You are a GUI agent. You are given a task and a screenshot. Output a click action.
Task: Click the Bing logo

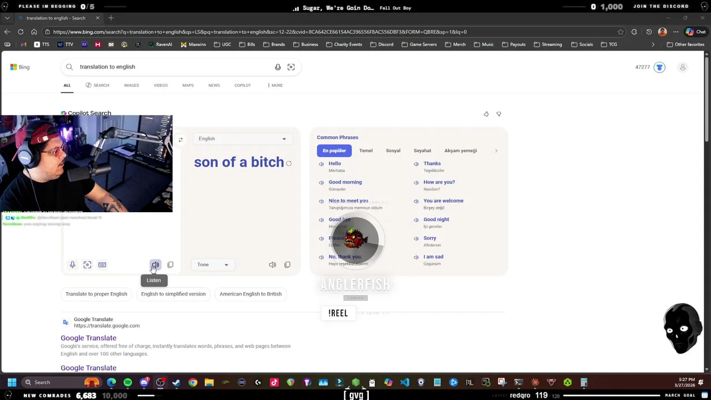pyautogui.click(x=20, y=67)
